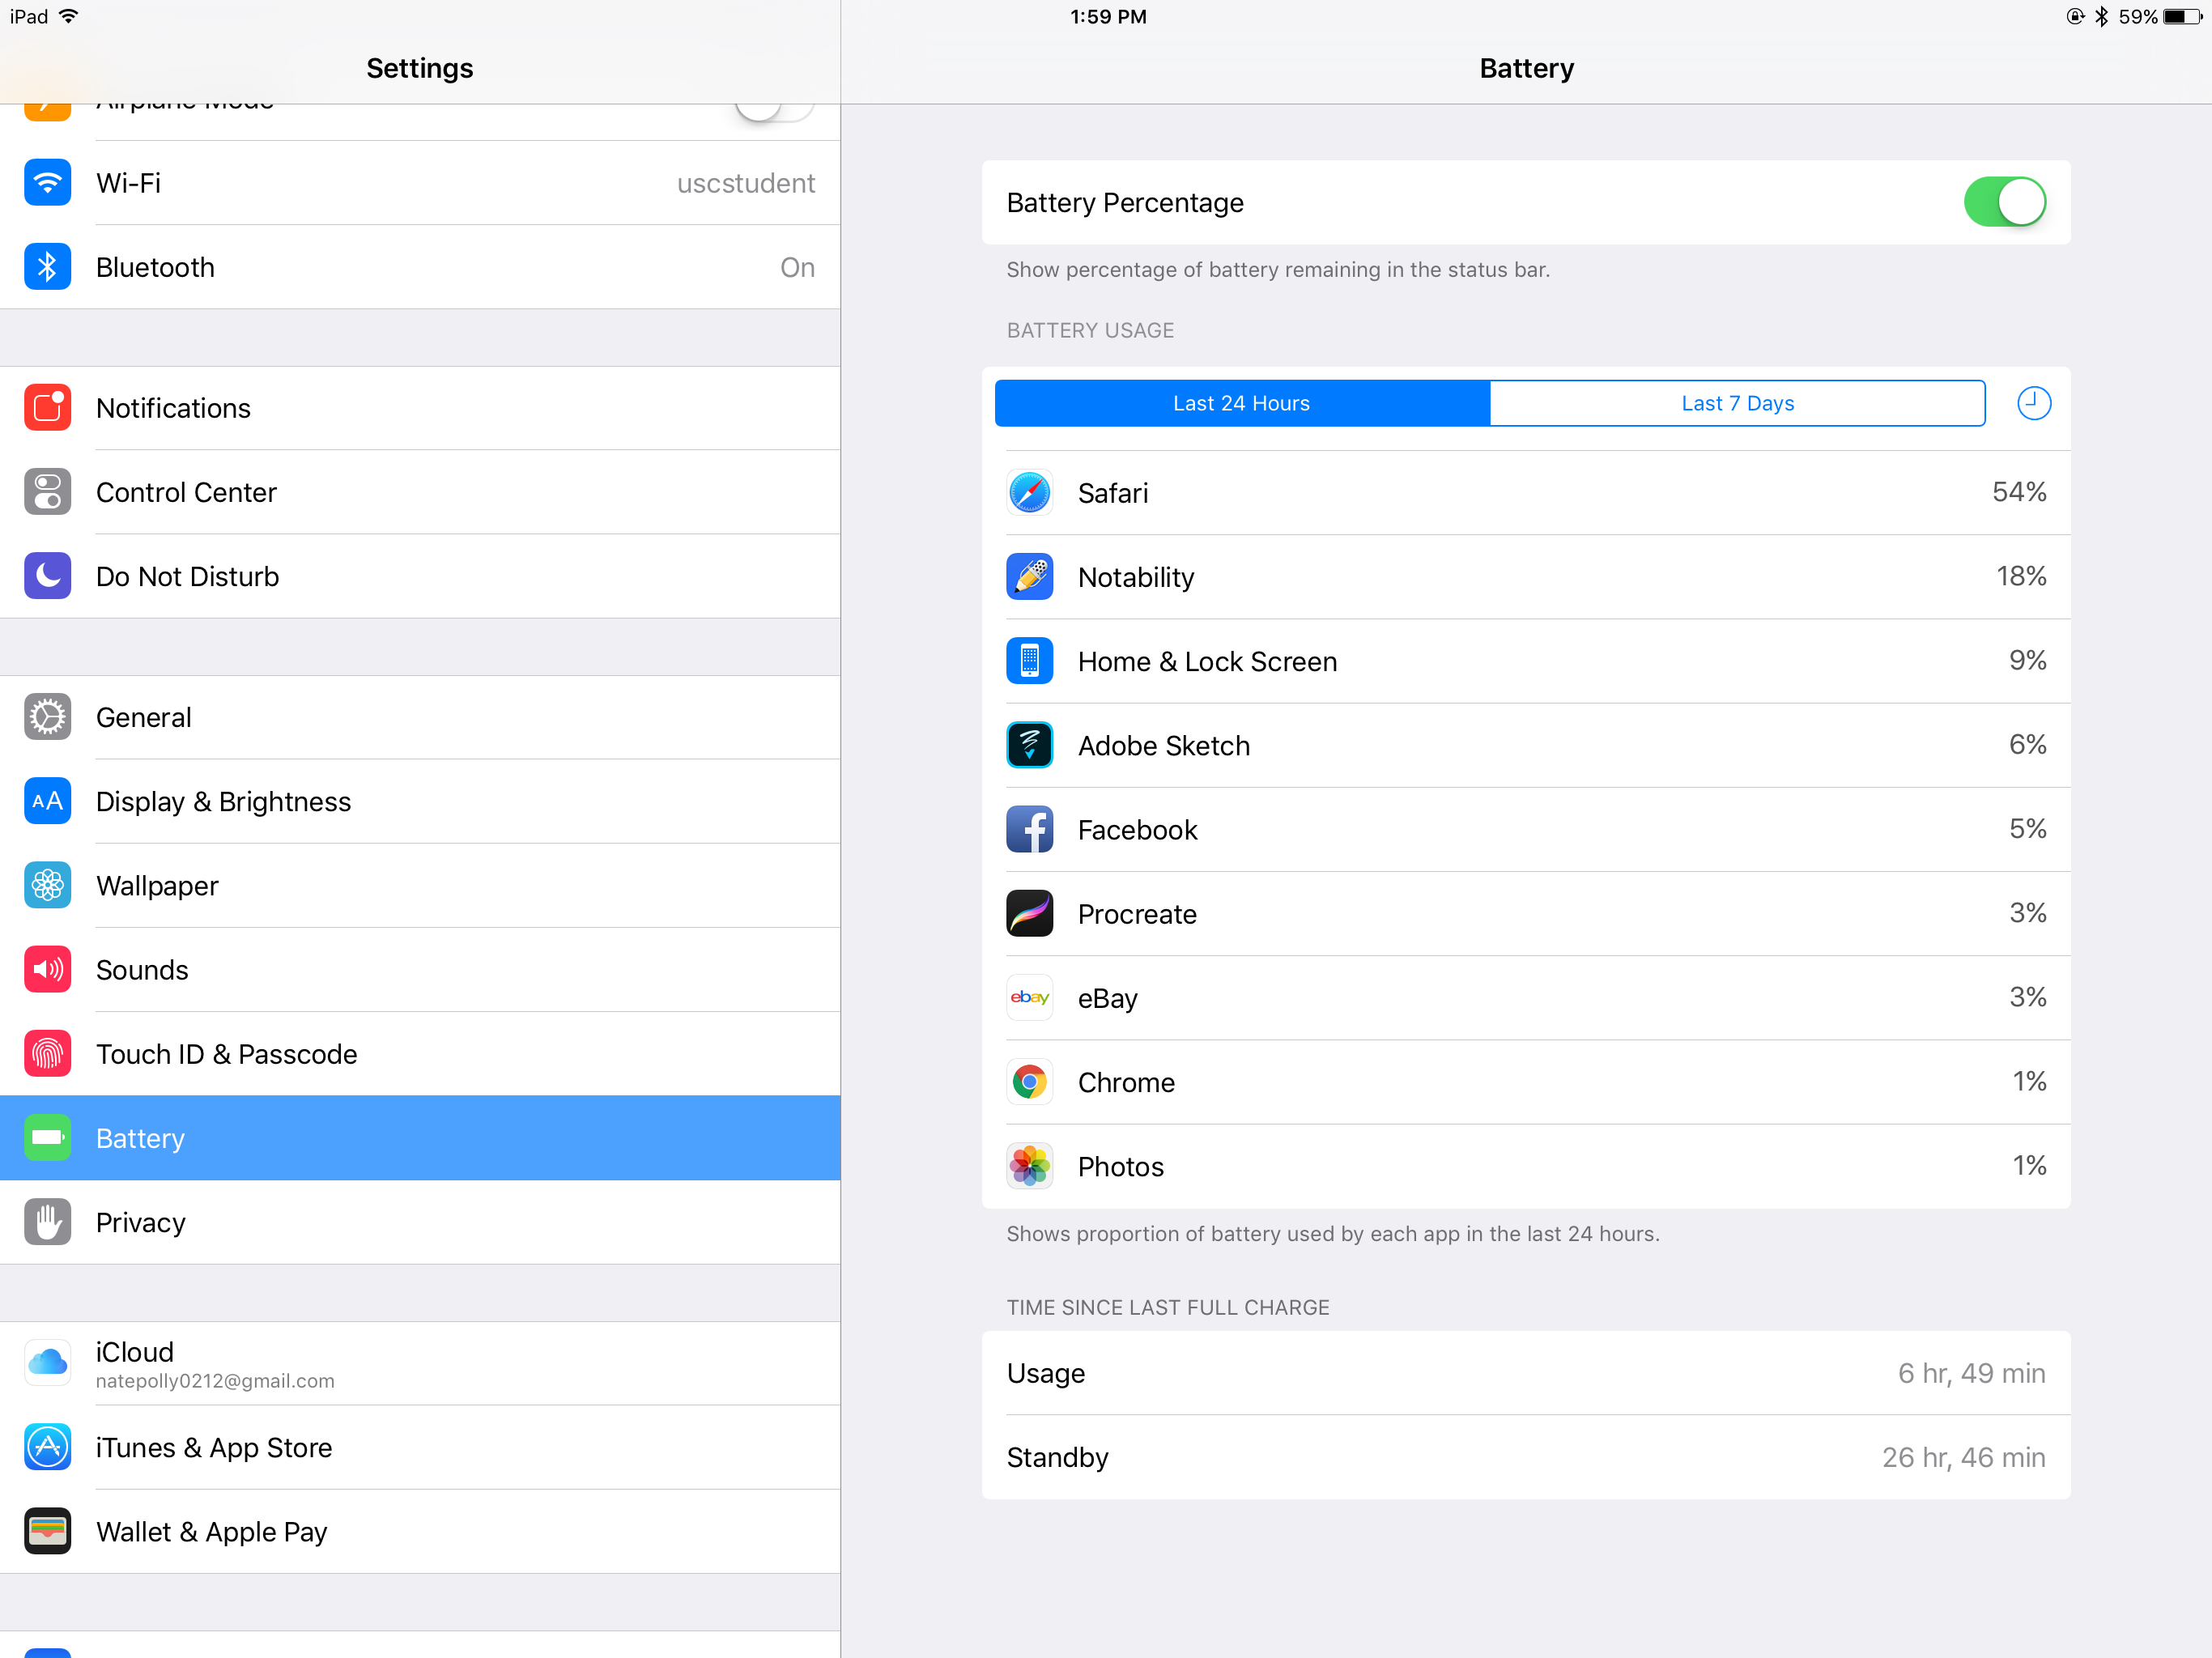Switch to the Last 7 Days tab
The width and height of the screenshot is (2212, 1658).
[x=1738, y=403]
